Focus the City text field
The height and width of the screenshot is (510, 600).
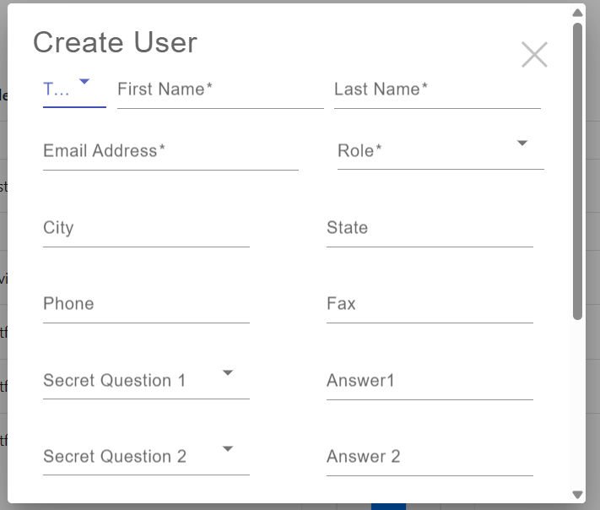(x=145, y=229)
